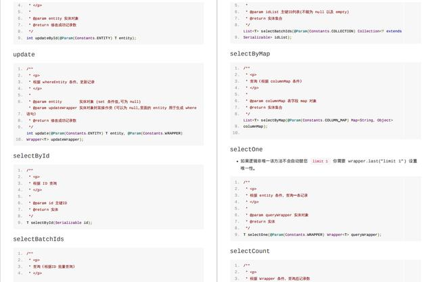Click the 'selectBatchIds' section heading
Viewport: 433px width, 282px height.
(39, 239)
